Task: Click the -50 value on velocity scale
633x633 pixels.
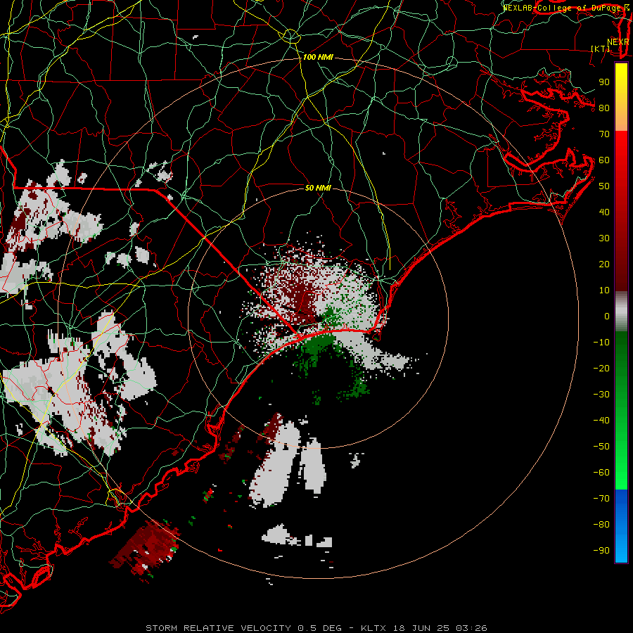Action: click(601, 447)
